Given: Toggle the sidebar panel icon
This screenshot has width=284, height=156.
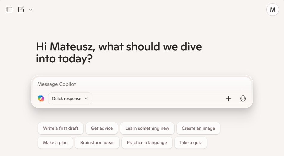Looking at the screenshot, I should [9, 10].
